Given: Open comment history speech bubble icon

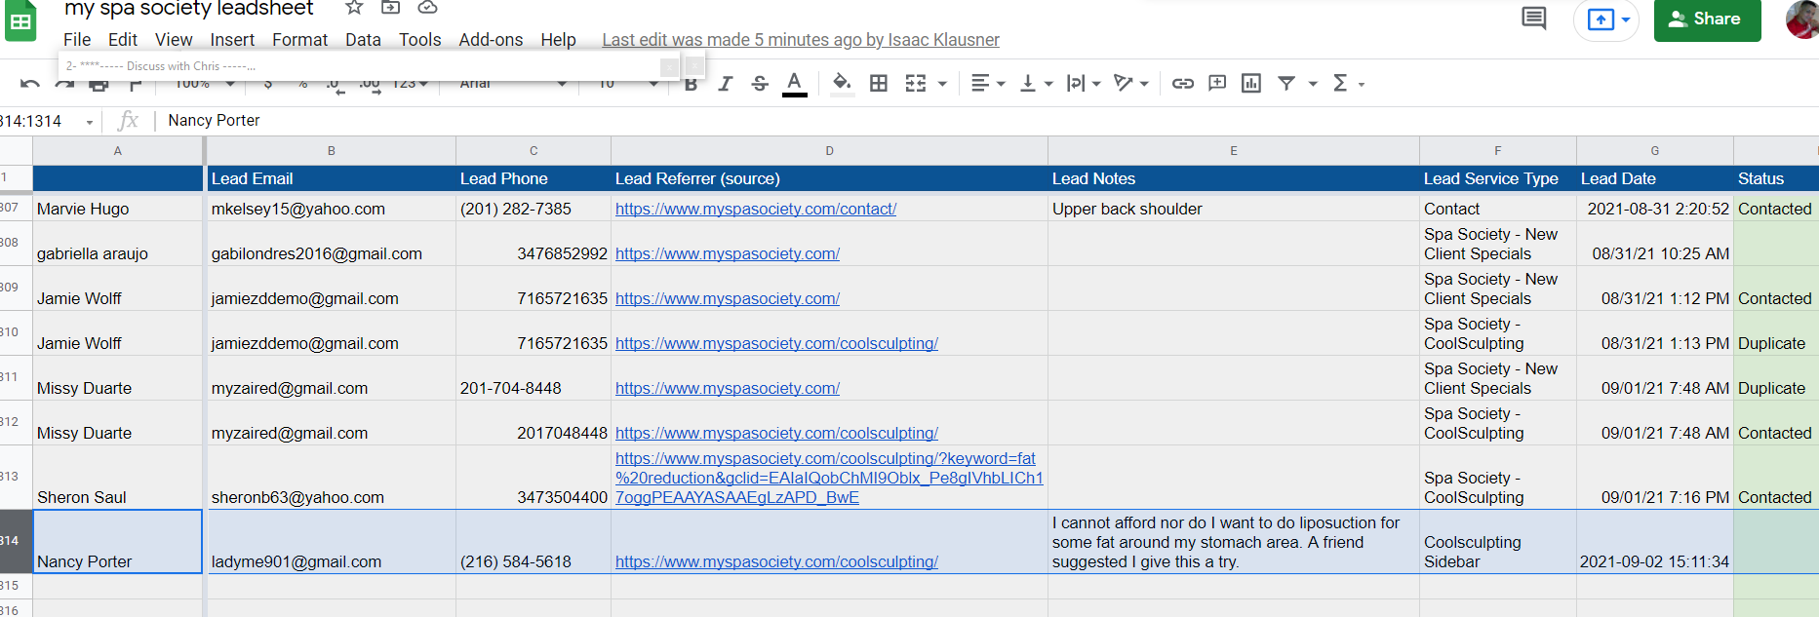Looking at the screenshot, I should (1534, 18).
